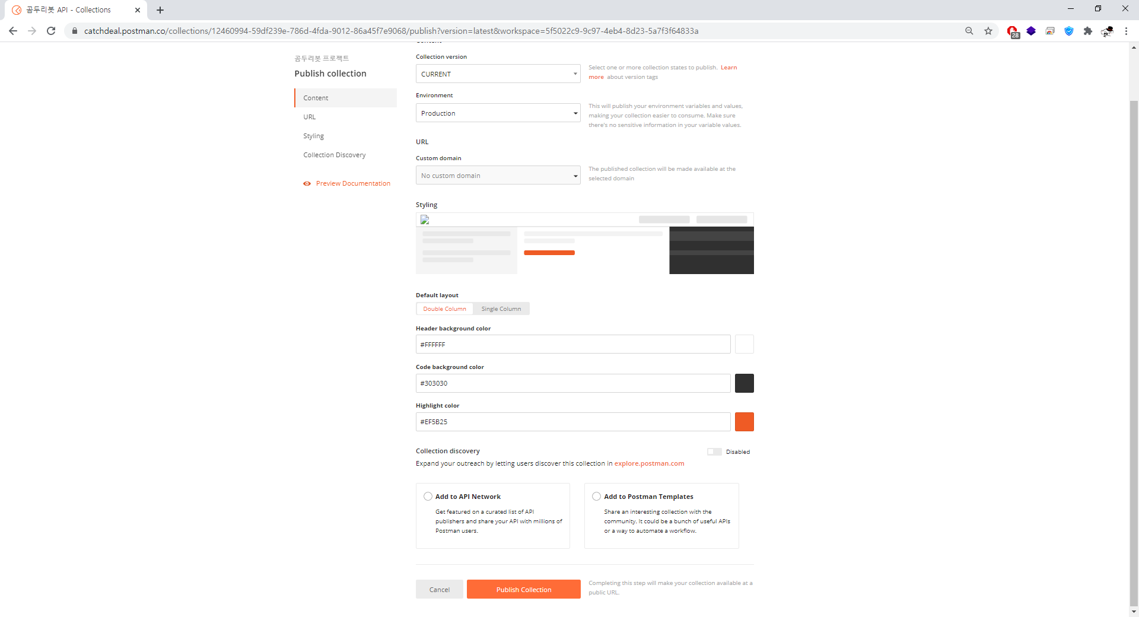Viewport: 1139px width, 617px height.
Task: Click the browser address bar URL
Action: [392, 31]
